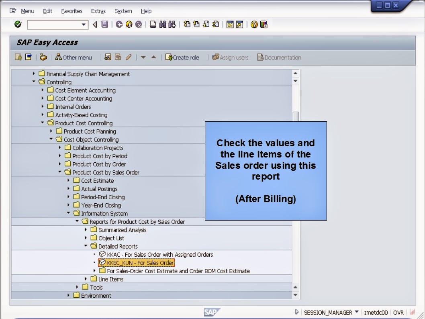
Task: Collapse Product Cost by Sales Order node
Action: (59, 172)
